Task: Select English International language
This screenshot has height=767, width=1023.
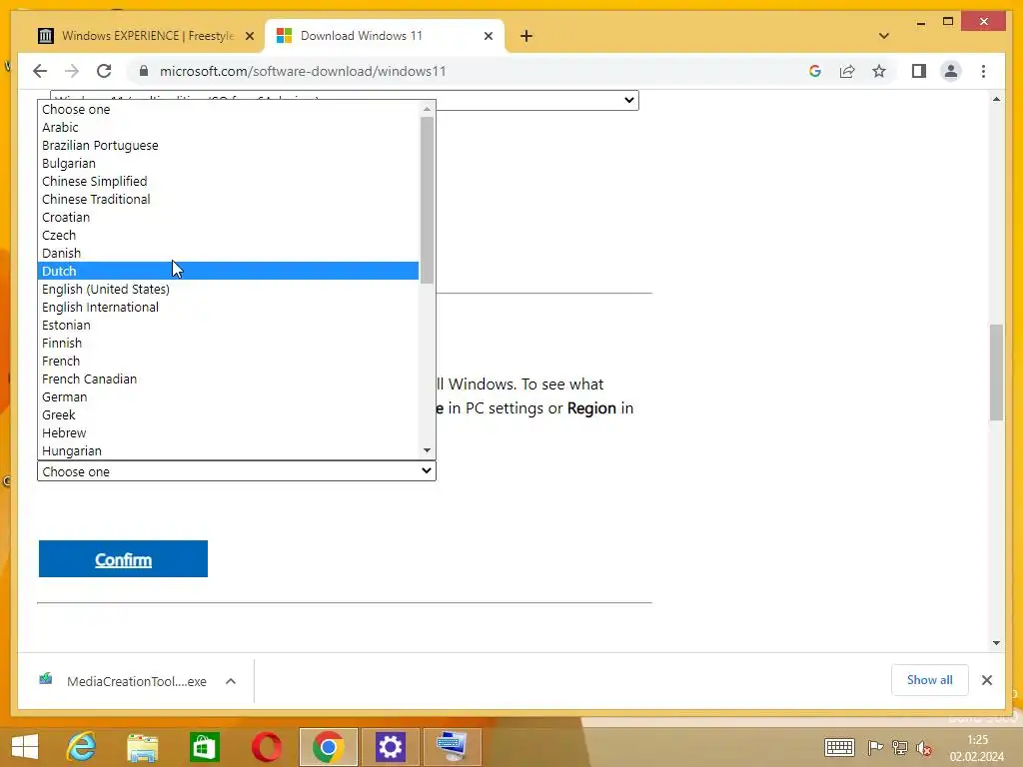Action: [x=228, y=307]
